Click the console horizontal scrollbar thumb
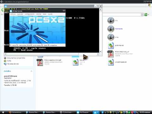 pos(43,54)
